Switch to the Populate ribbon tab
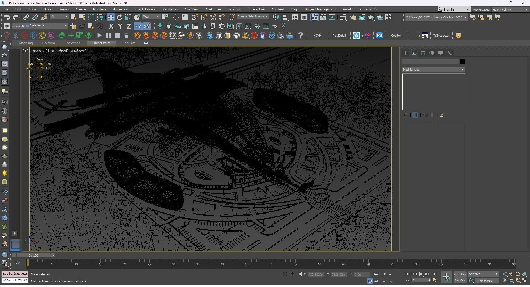Image resolution: width=530 pixels, height=287 pixels. (x=129, y=43)
